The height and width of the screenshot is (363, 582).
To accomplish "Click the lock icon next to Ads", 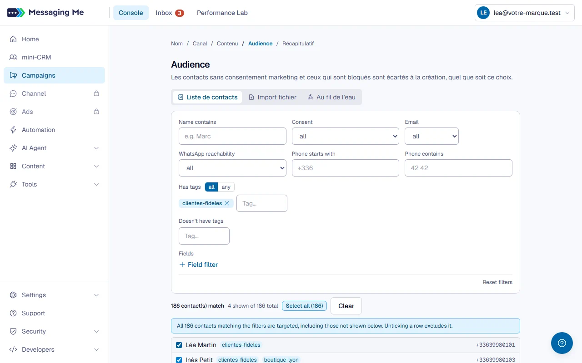I will tap(96, 112).
